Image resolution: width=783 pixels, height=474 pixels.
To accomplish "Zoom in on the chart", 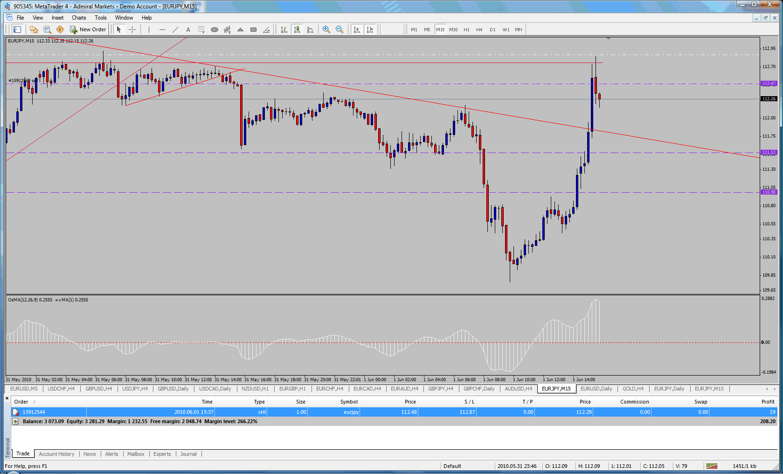I will click(326, 29).
